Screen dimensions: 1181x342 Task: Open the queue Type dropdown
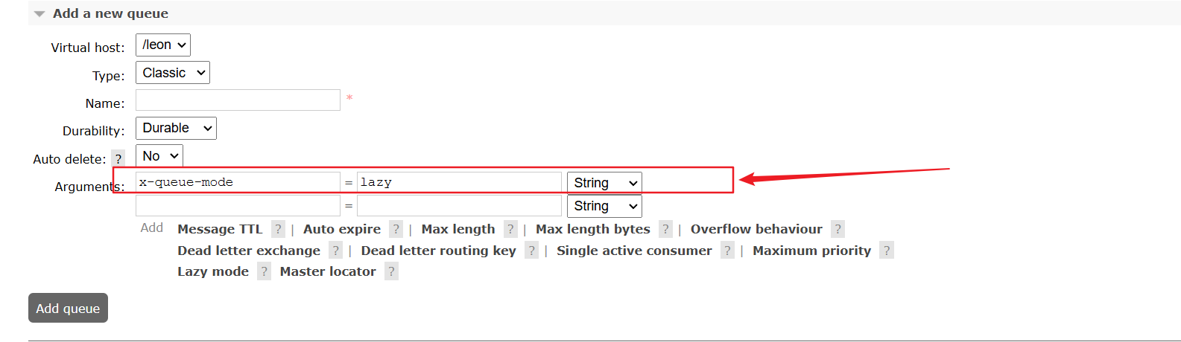coord(173,73)
